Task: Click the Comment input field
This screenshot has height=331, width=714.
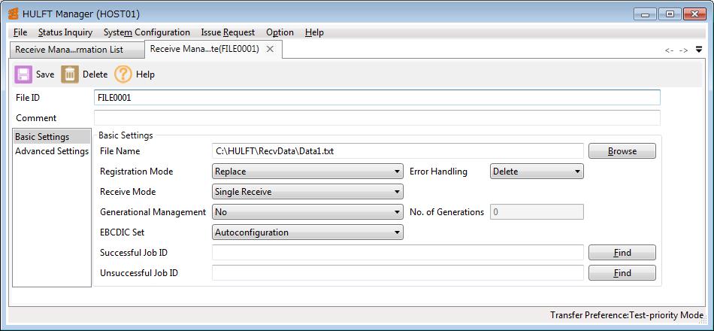Action: point(377,117)
